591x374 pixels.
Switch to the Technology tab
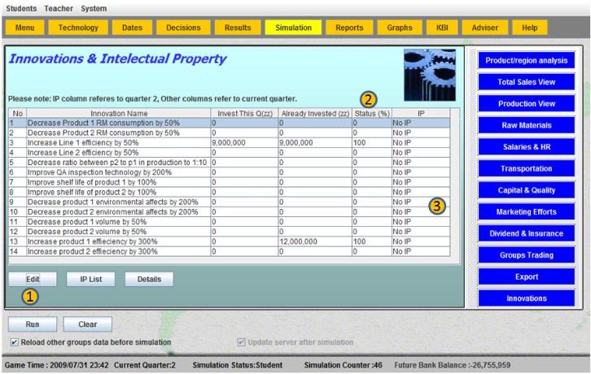(78, 28)
